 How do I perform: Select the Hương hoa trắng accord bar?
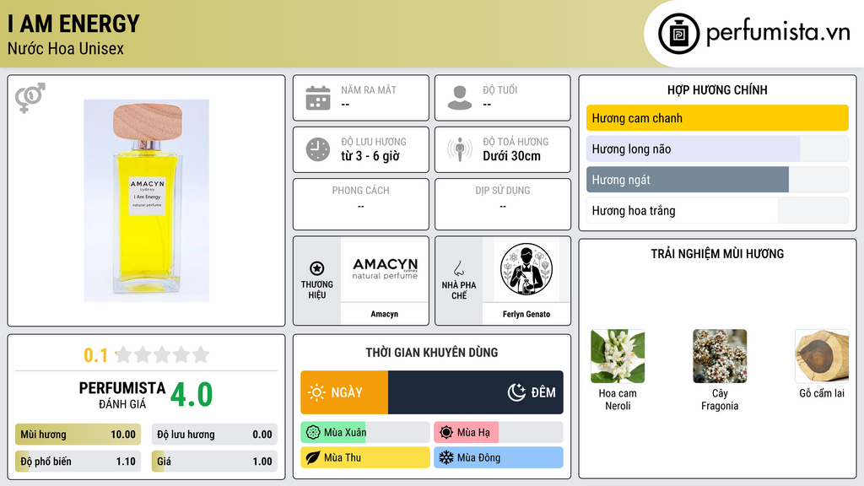(717, 210)
